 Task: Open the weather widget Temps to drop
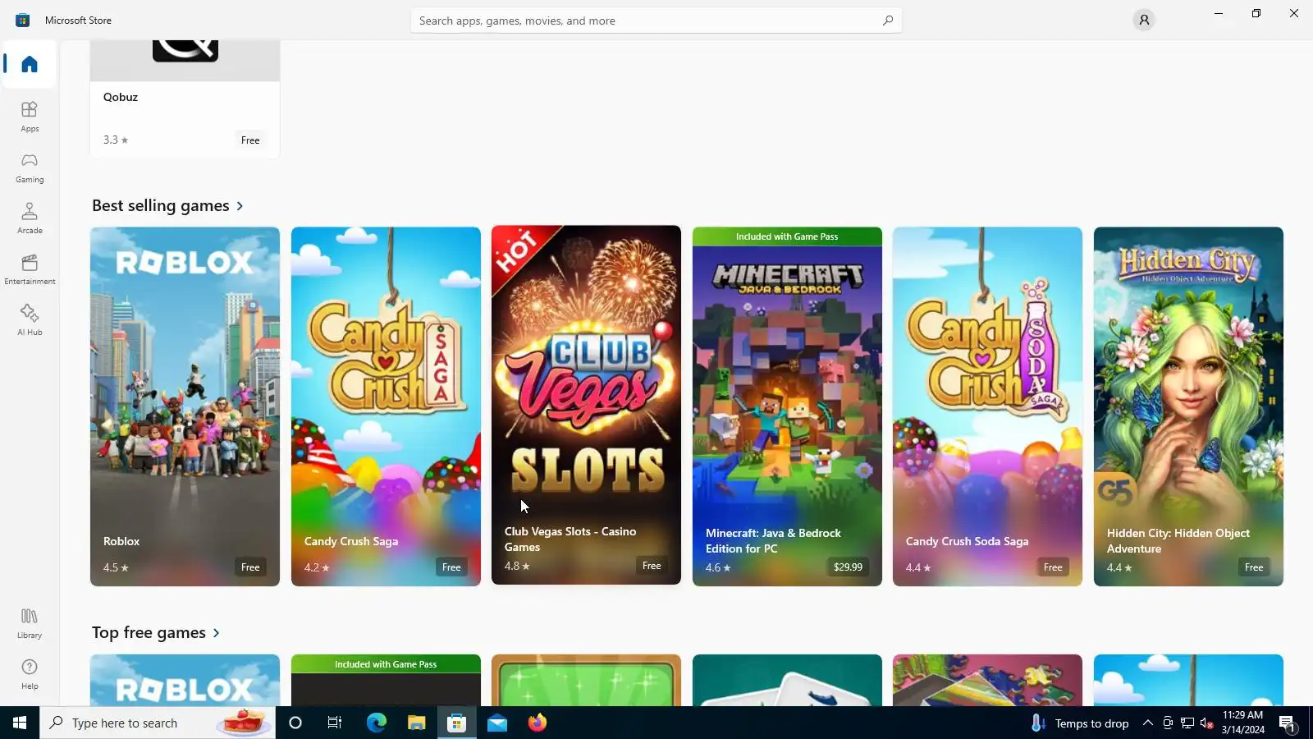click(x=1081, y=723)
